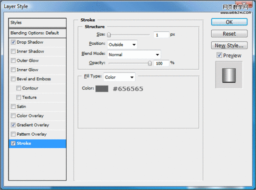Screen dimensions: 256x190
Task: Click the New Style... button
Action: (x=229, y=45)
